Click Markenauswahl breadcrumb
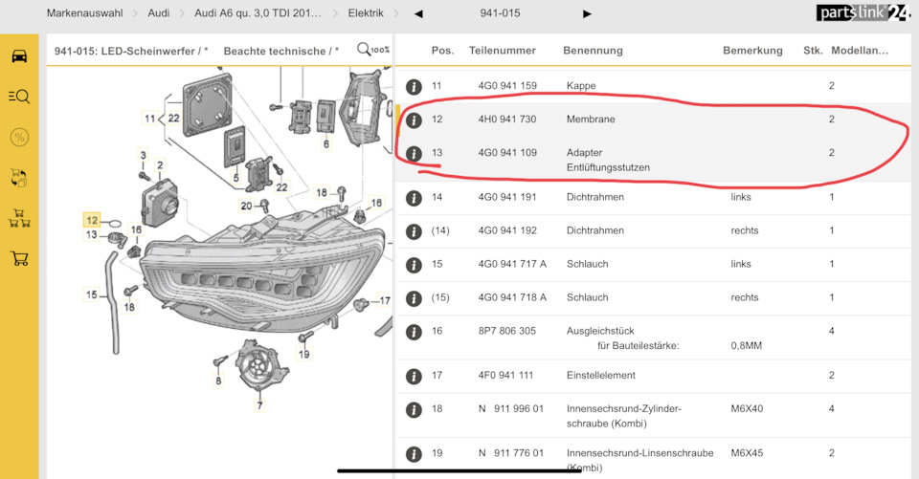This screenshot has width=919, height=479. (x=83, y=13)
